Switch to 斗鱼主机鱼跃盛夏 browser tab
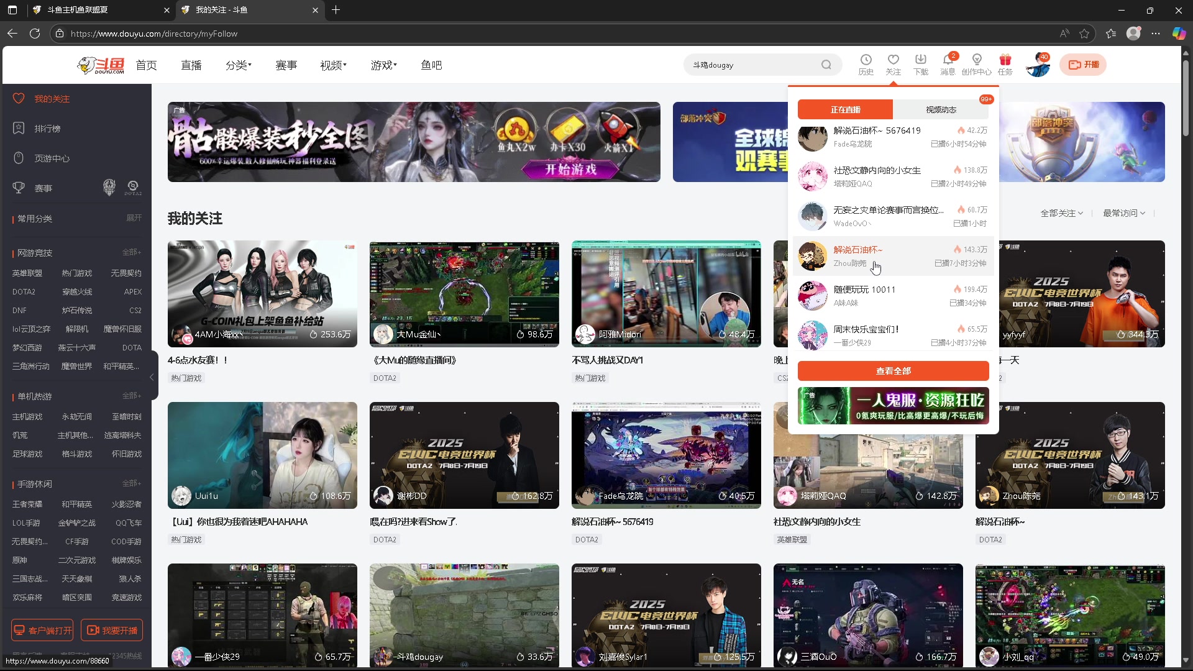 pos(99,10)
